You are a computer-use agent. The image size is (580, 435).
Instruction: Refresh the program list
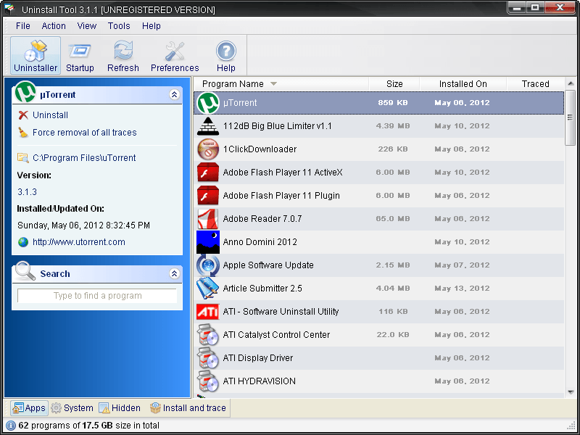[123, 54]
